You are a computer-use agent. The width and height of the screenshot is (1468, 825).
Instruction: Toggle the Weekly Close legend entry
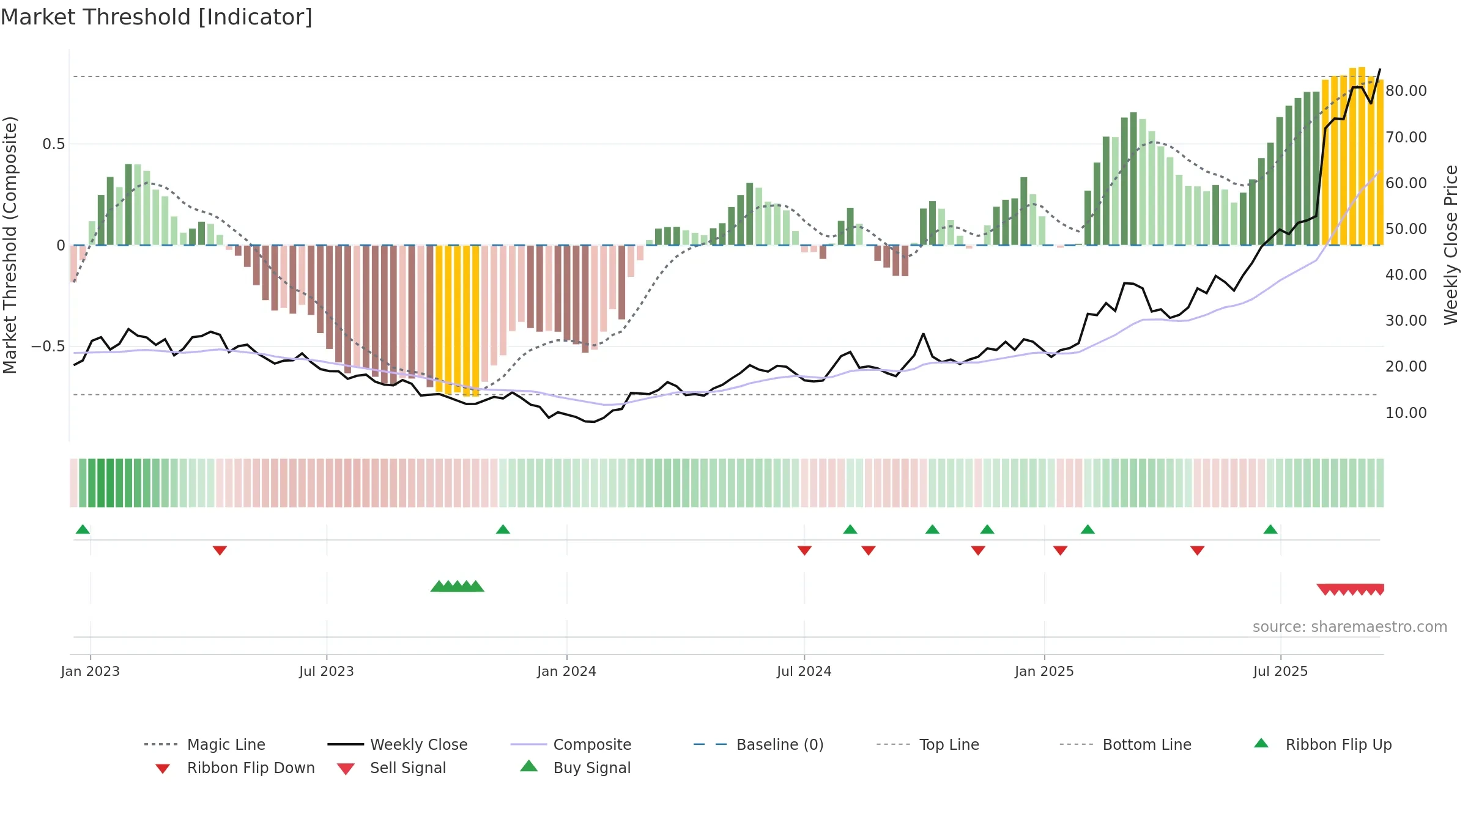397,744
